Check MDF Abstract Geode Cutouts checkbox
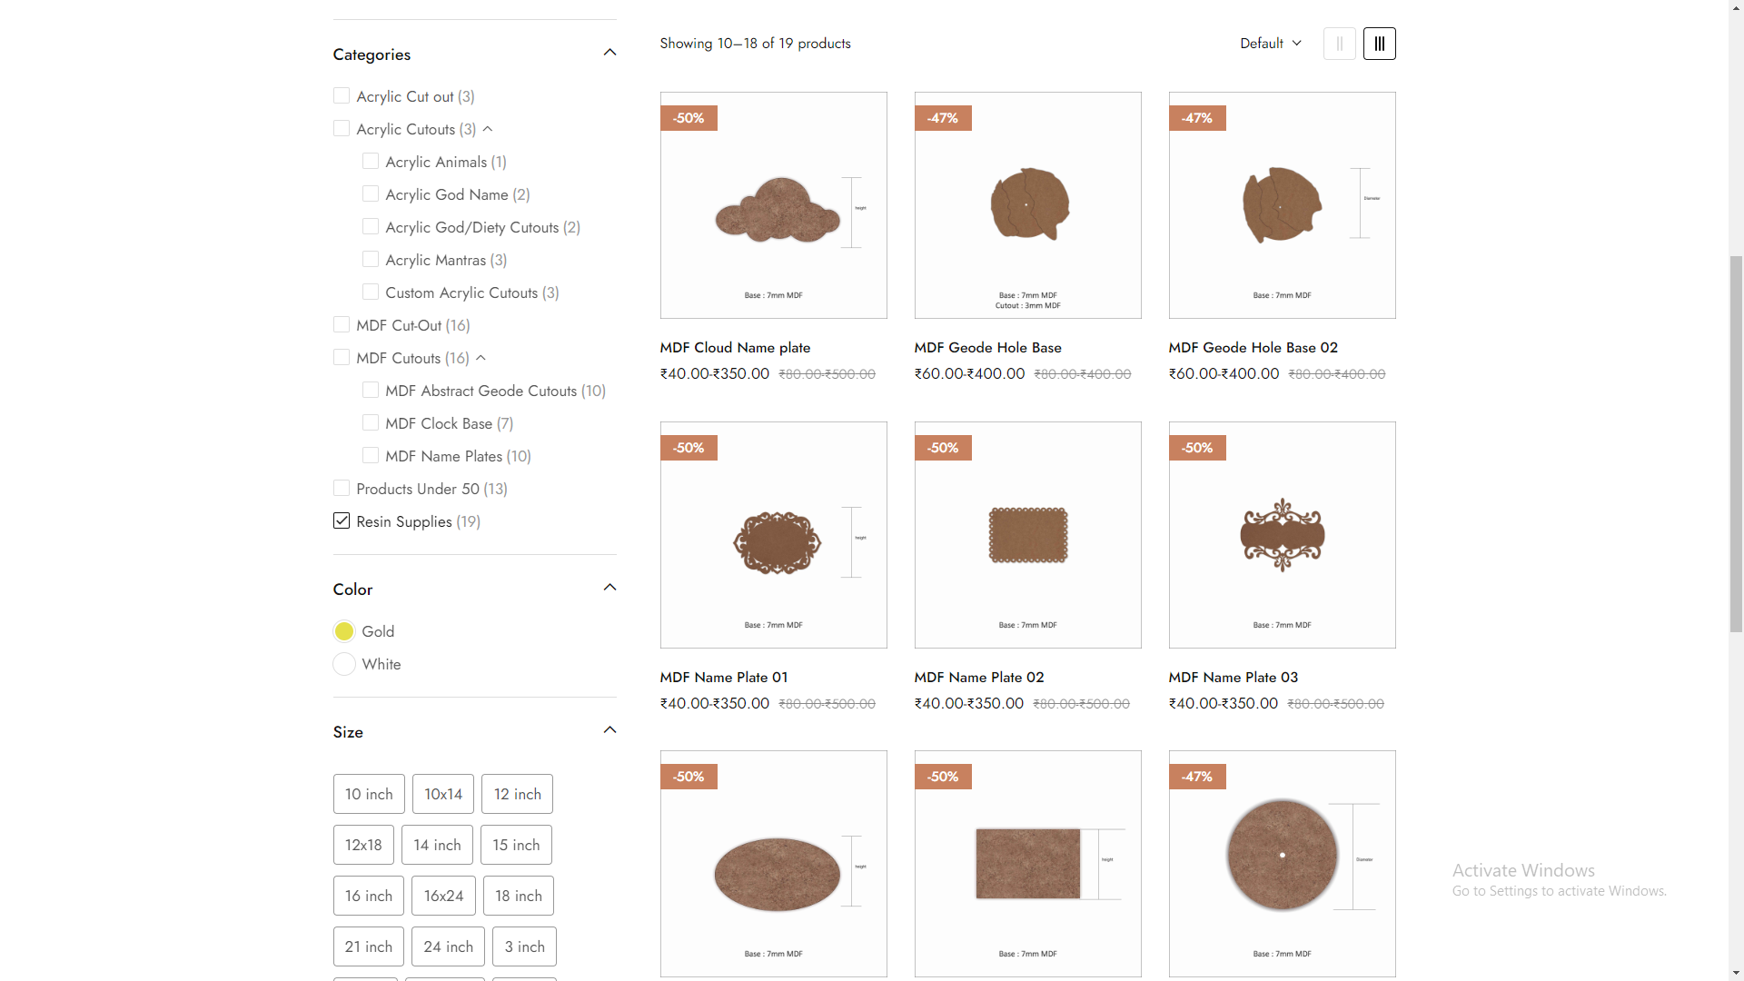Viewport: 1744px width, 981px height. coord(371,390)
